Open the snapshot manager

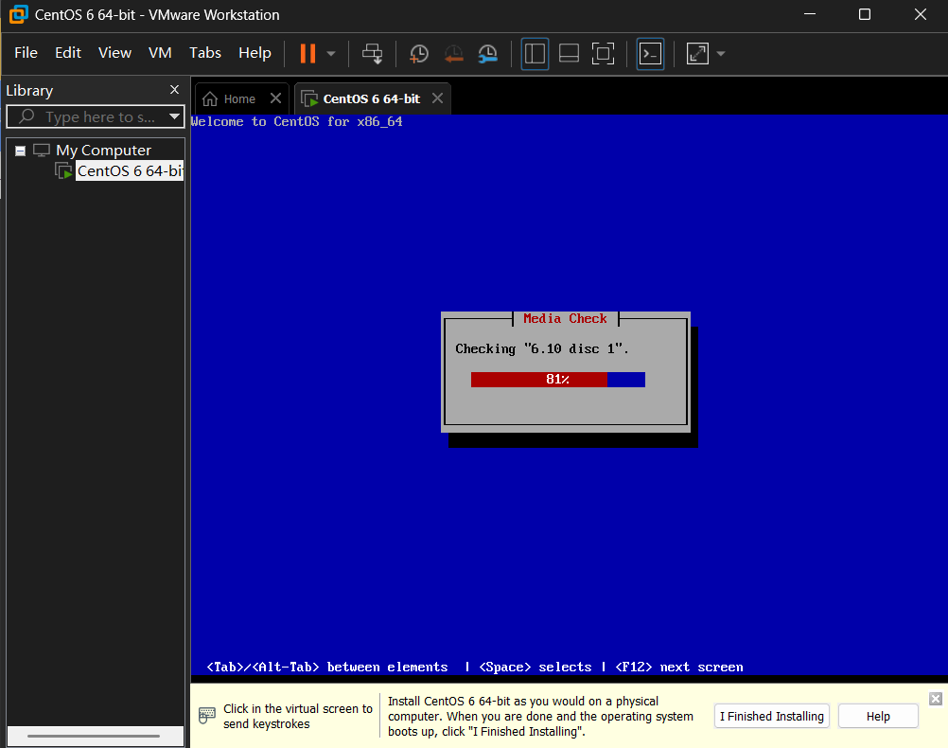(488, 53)
